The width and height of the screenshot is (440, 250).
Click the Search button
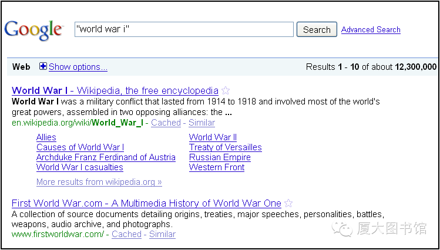pyautogui.click(x=317, y=29)
